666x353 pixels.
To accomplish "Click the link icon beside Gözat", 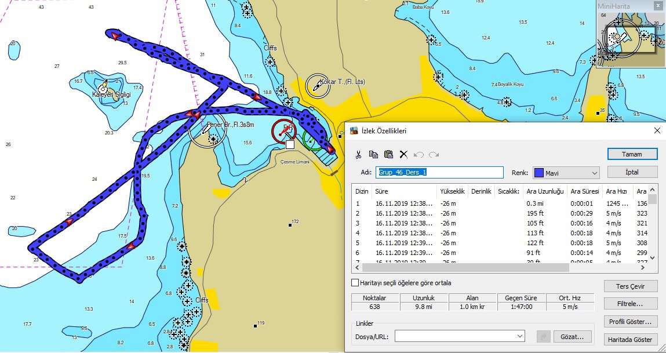I will (x=543, y=336).
